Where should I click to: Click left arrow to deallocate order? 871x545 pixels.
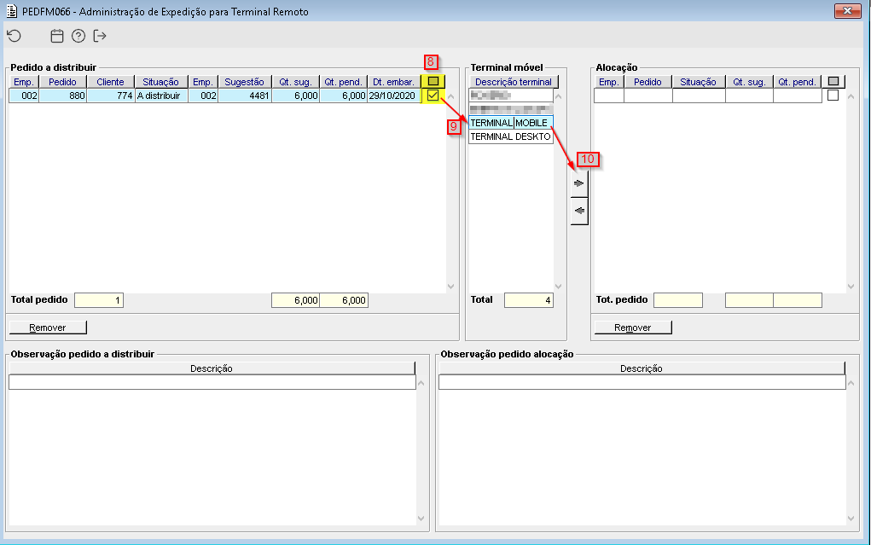click(579, 212)
